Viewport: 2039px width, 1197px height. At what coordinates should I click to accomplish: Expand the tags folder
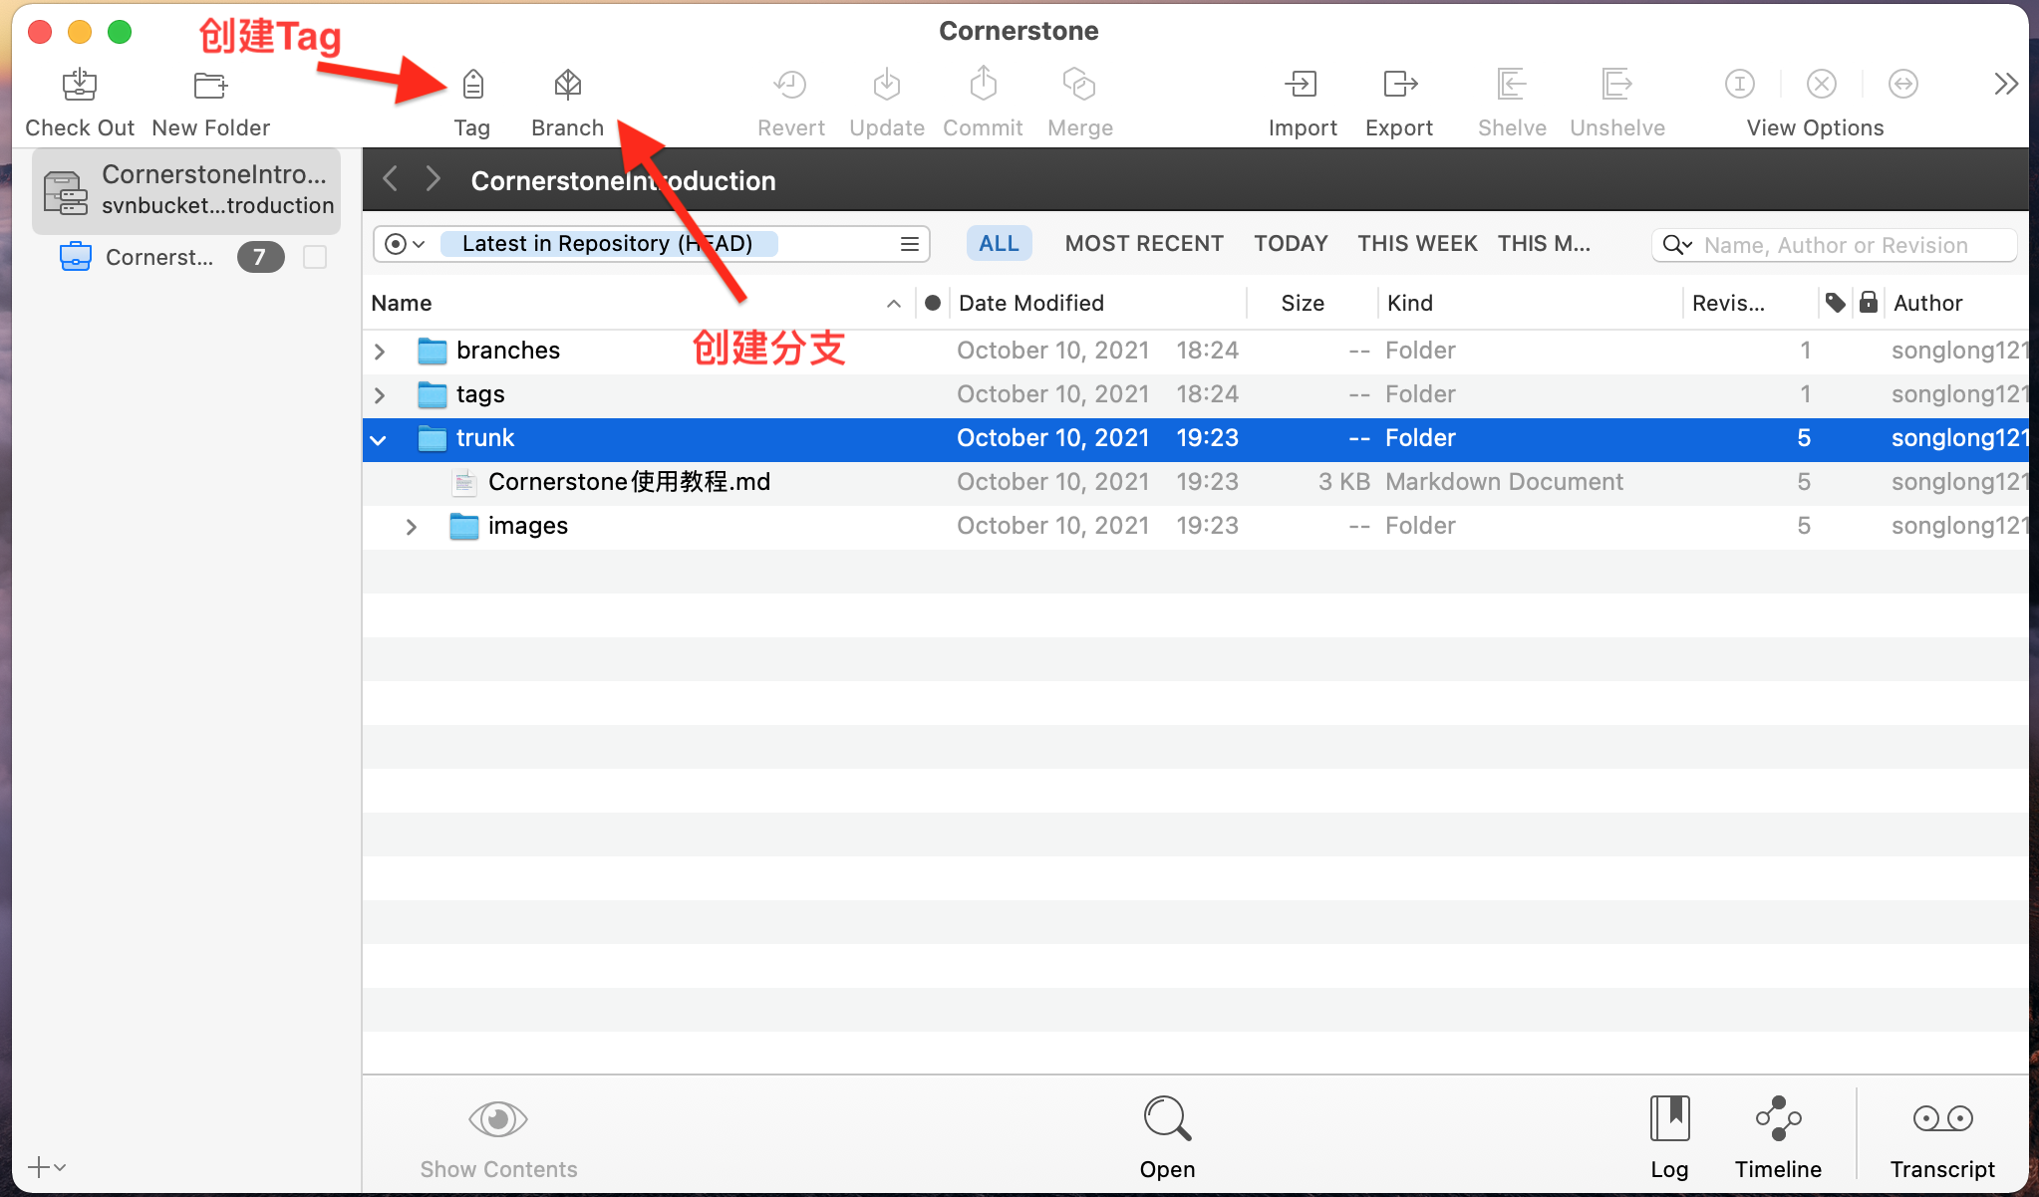pos(380,395)
